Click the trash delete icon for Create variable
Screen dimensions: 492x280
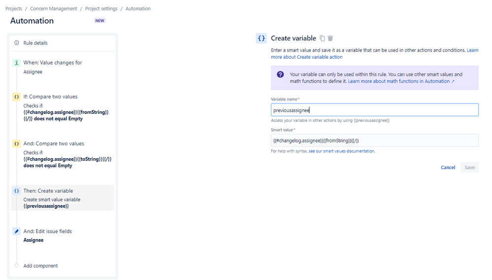click(x=330, y=38)
